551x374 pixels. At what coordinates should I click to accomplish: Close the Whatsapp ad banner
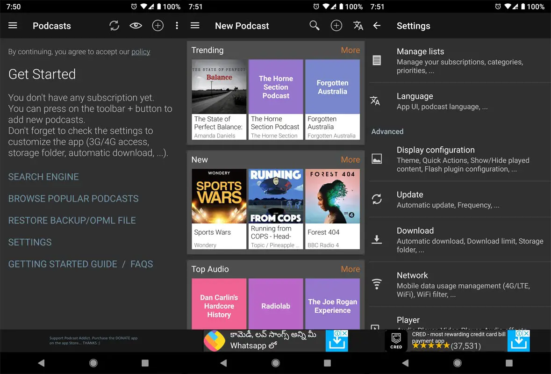[345, 333]
